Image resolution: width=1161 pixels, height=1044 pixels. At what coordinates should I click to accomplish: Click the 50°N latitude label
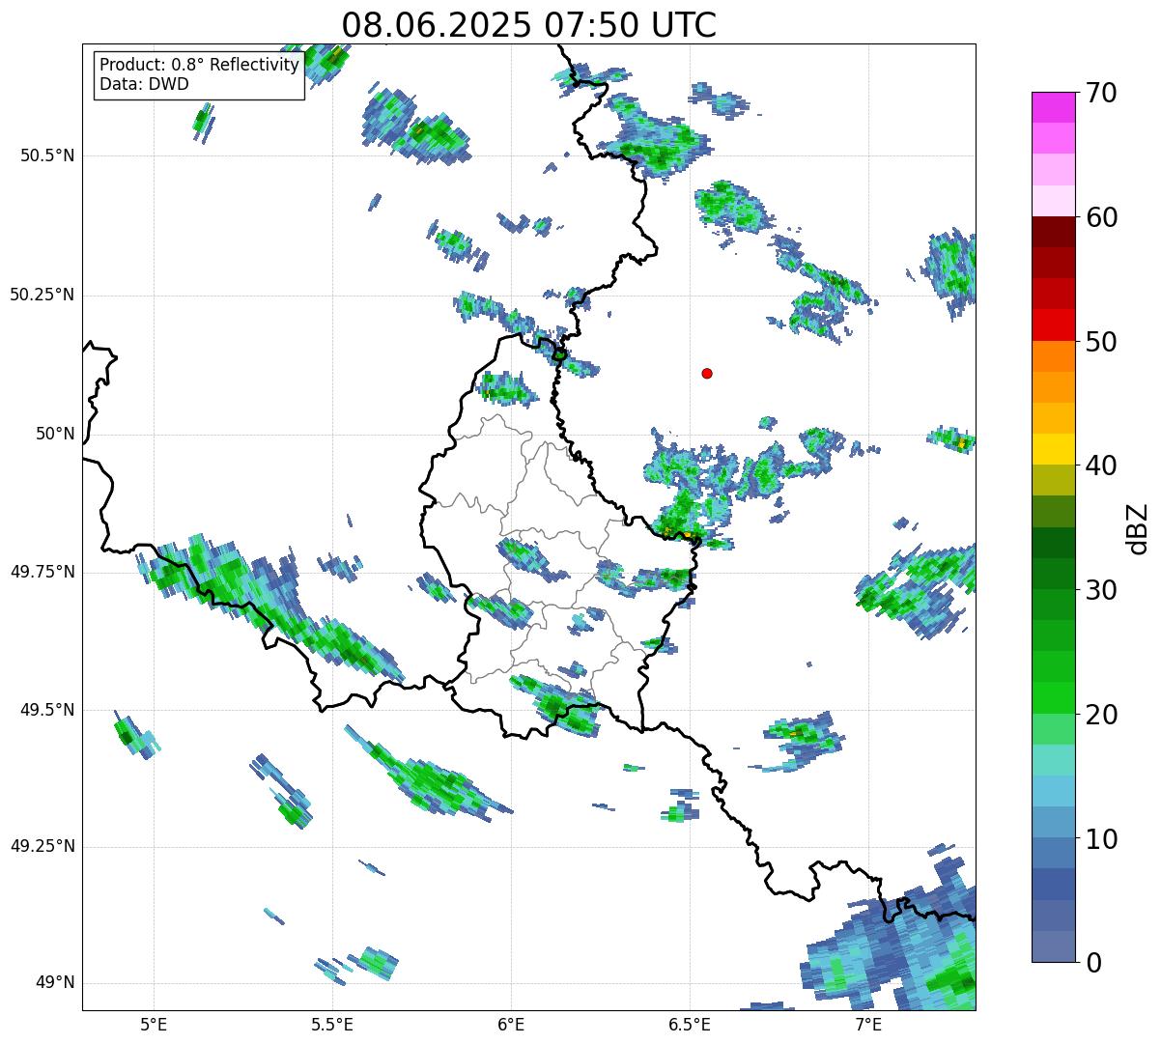point(55,434)
